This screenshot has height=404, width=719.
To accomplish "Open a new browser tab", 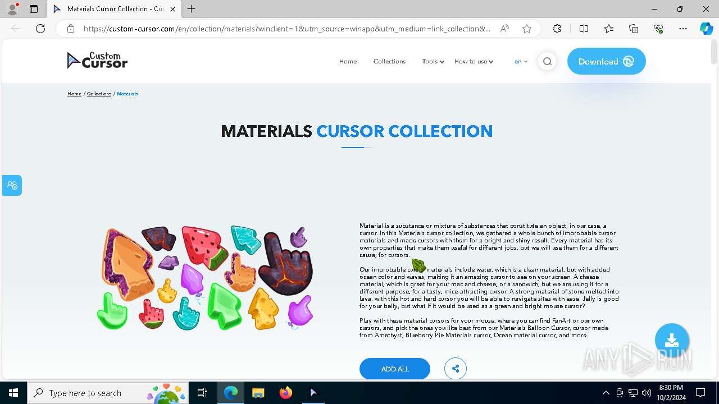I will (192, 9).
